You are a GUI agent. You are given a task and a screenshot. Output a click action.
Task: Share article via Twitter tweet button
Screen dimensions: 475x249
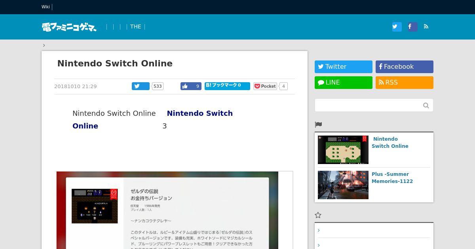click(x=141, y=86)
